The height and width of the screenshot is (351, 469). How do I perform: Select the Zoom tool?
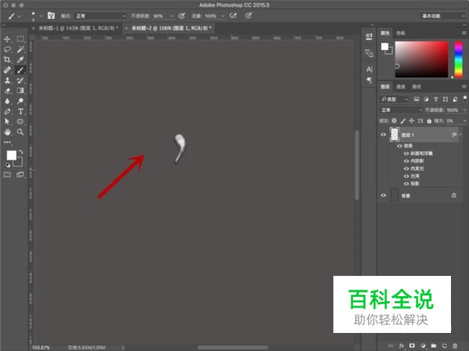20,131
